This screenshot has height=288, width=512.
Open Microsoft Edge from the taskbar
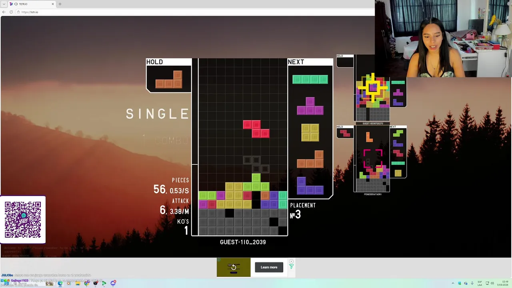point(60,283)
